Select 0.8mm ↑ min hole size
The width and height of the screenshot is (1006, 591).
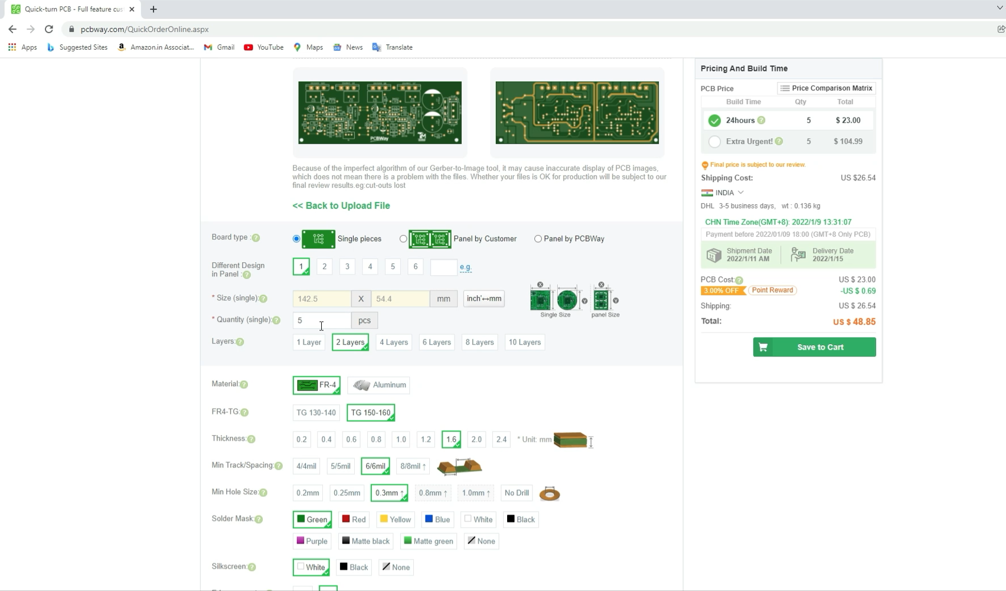pyautogui.click(x=433, y=493)
